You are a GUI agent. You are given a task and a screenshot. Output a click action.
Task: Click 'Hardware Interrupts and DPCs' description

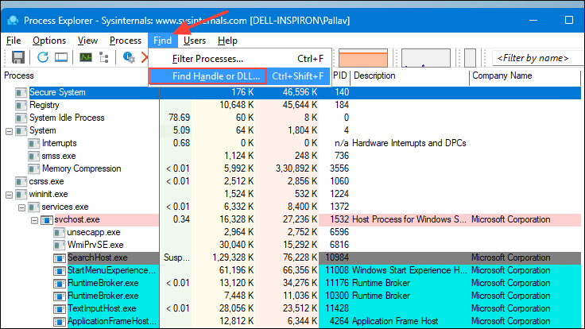tap(409, 143)
